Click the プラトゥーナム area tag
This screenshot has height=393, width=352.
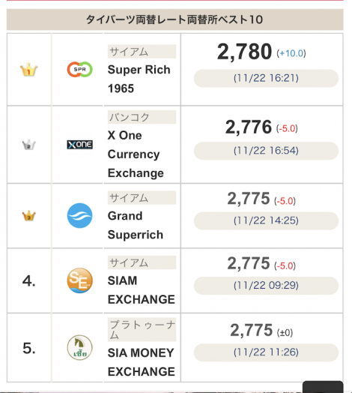pyautogui.click(x=142, y=329)
